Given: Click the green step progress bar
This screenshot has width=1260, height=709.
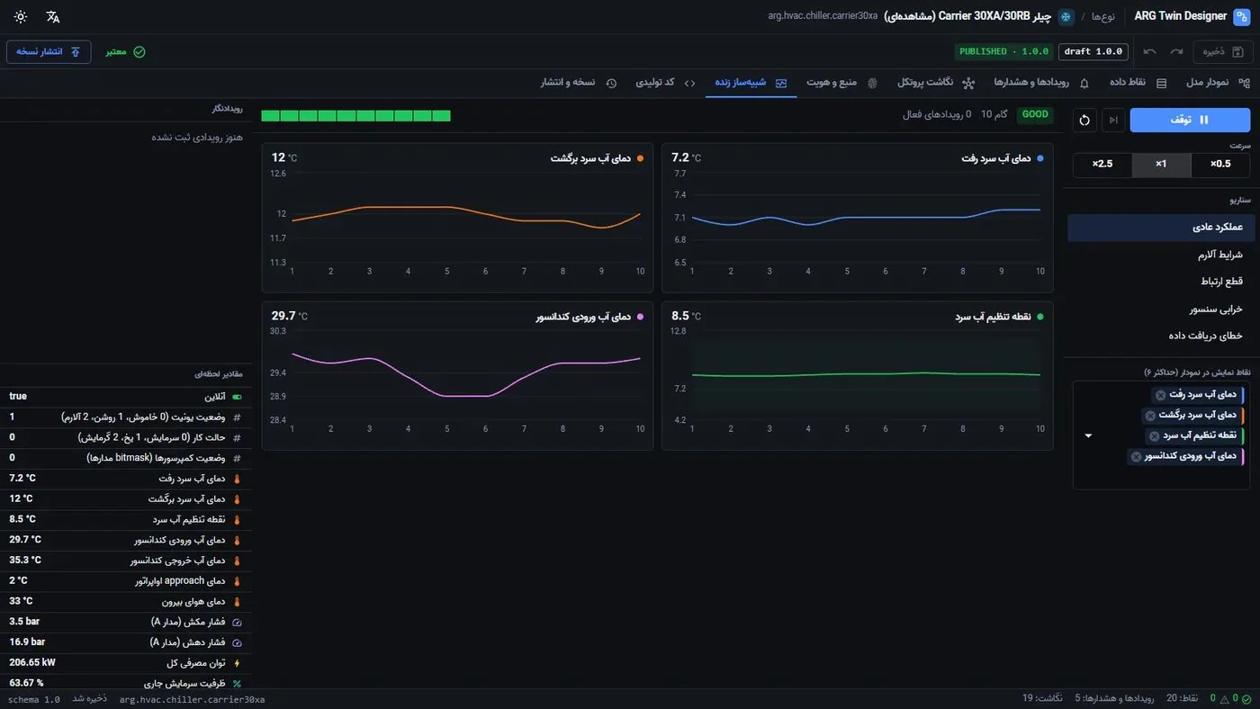Looking at the screenshot, I should pos(356,115).
